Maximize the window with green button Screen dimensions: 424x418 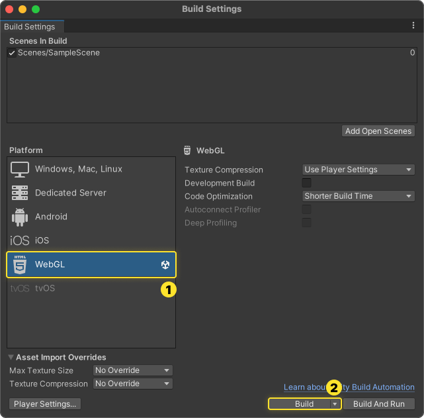pos(36,9)
